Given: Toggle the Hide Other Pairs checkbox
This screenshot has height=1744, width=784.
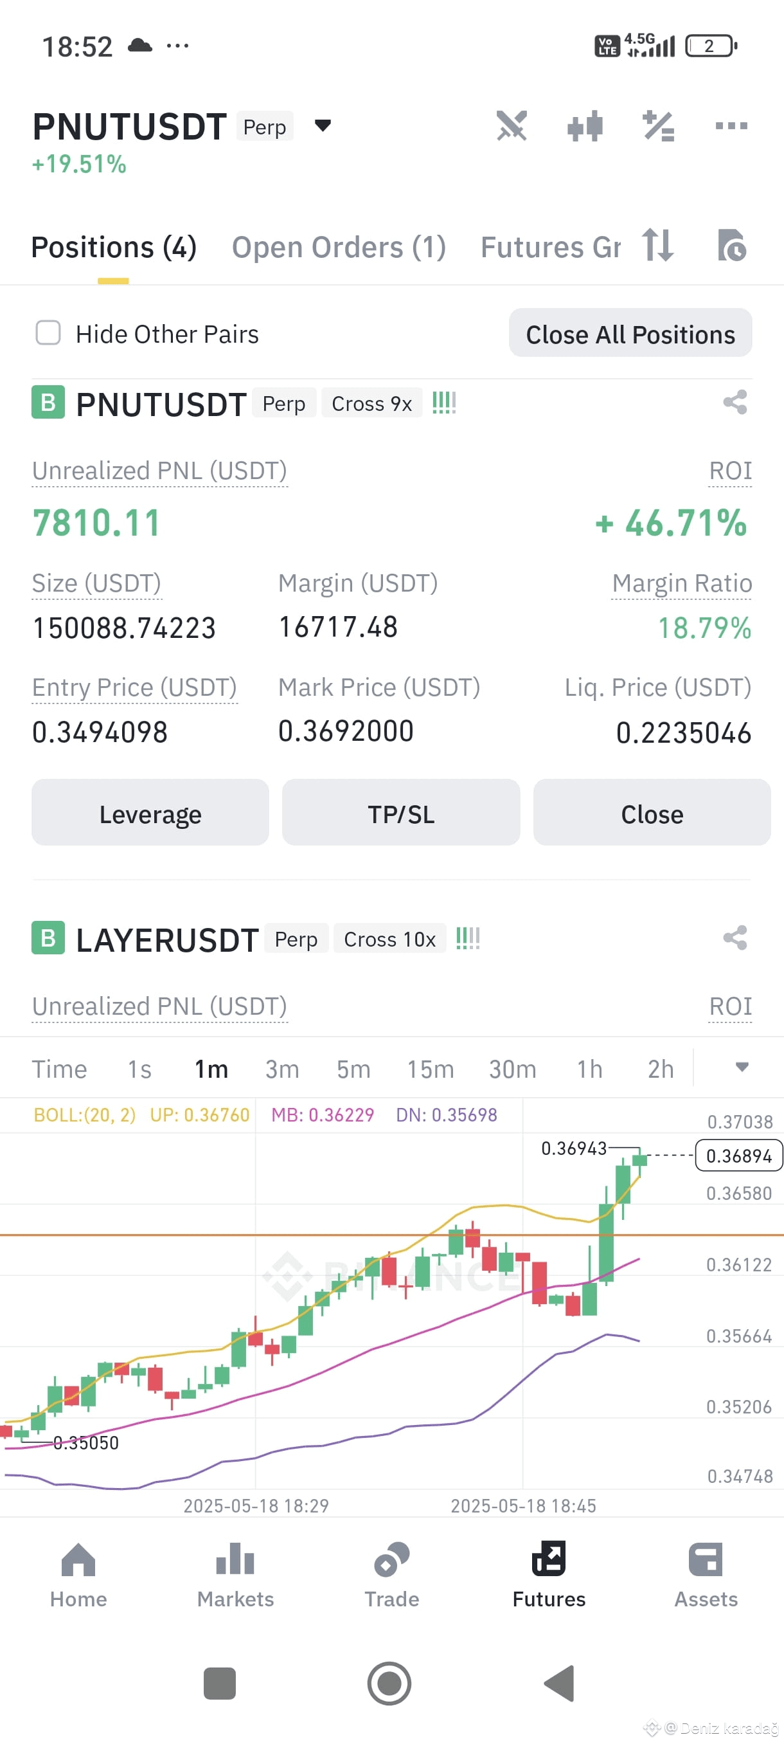Looking at the screenshot, I should (x=48, y=332).
